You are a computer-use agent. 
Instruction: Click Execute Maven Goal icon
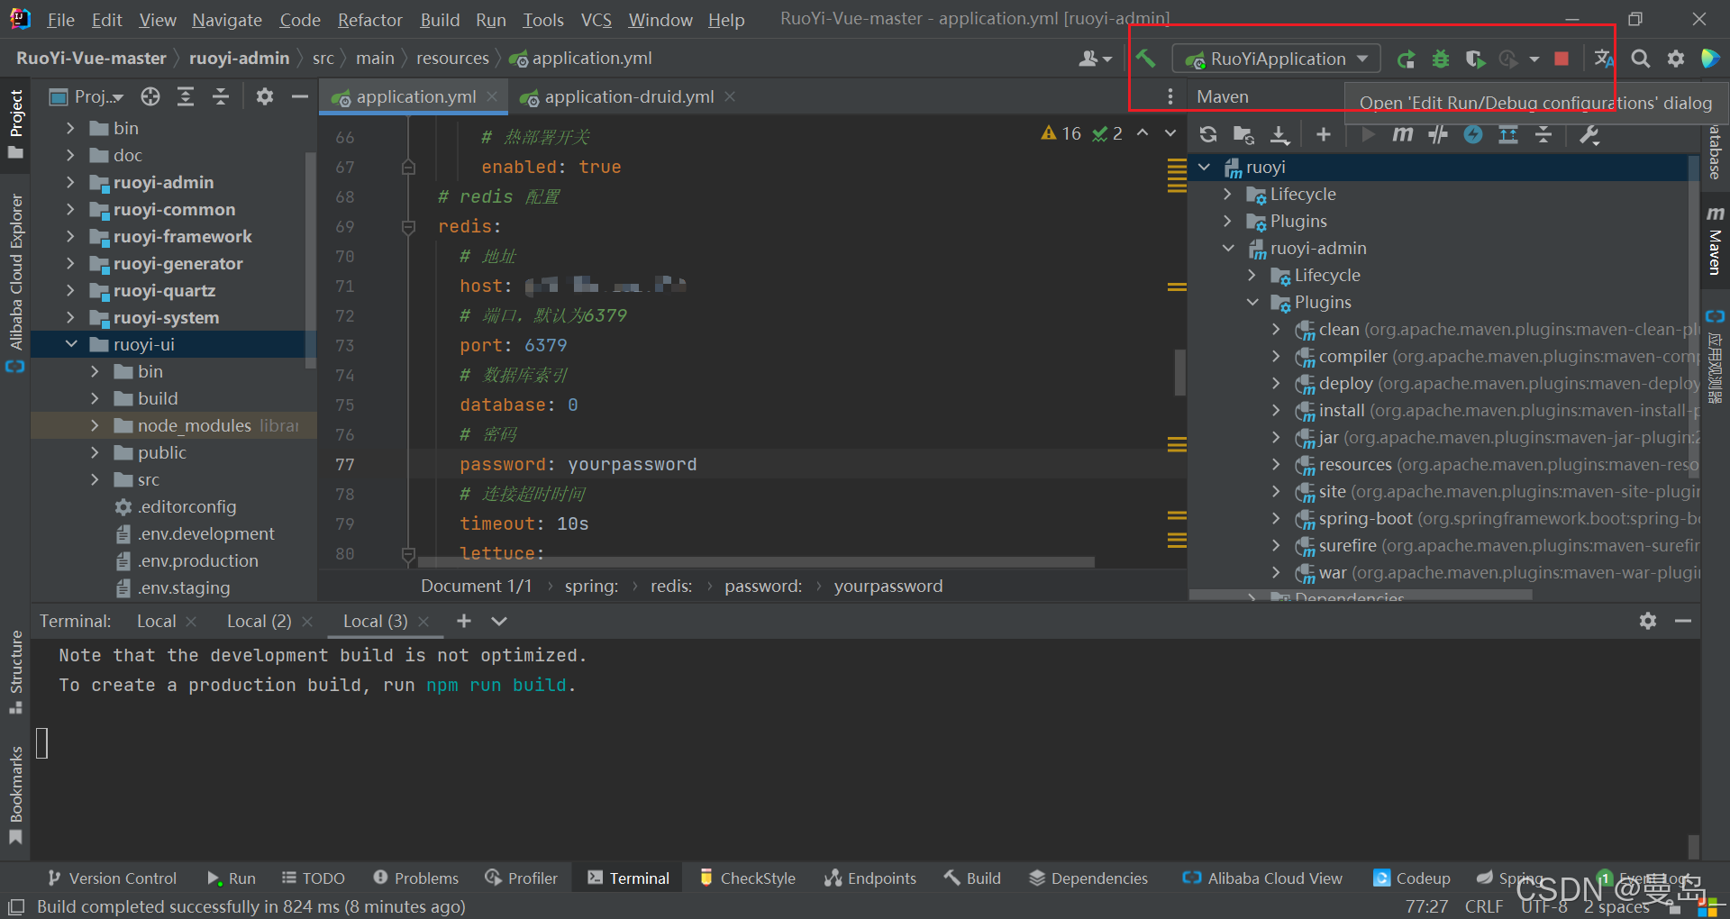(x=1402, y=135)
